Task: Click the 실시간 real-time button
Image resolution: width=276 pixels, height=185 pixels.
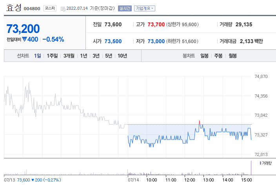Action: pos(125,8)
